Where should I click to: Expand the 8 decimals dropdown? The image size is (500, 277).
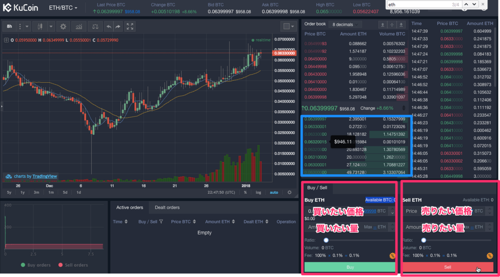coord(346,24)
